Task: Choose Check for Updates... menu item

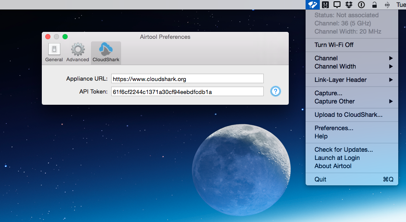Action: 352,150
